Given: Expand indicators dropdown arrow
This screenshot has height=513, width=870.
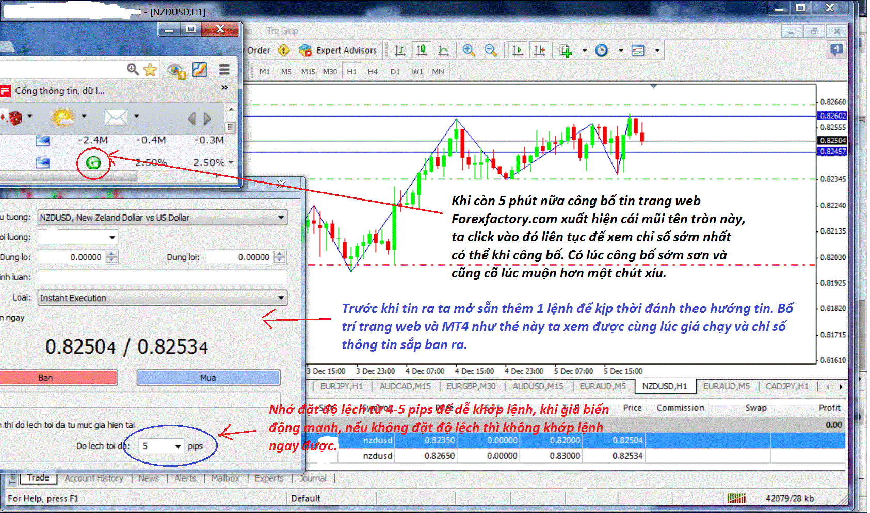Looking at the screenshot, I should point(584,51).
